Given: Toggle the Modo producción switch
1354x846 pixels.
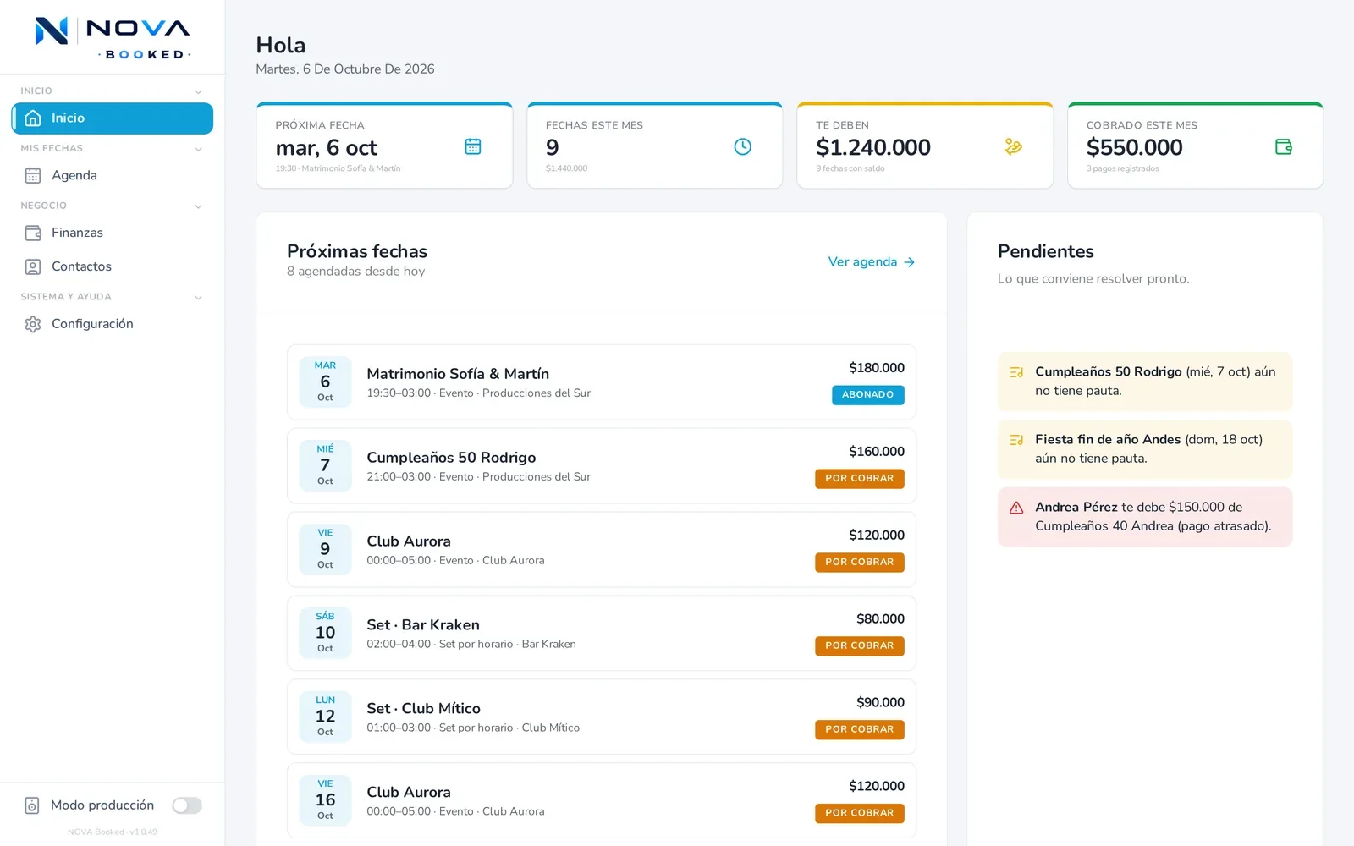Looking at the screenshot, I should point(187,805).
